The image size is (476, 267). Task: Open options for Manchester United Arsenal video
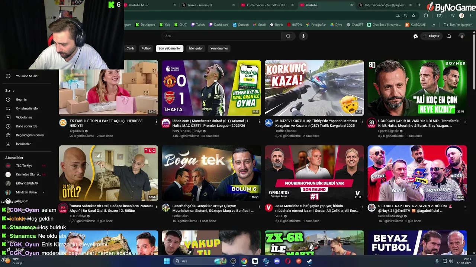coord(259,121)
